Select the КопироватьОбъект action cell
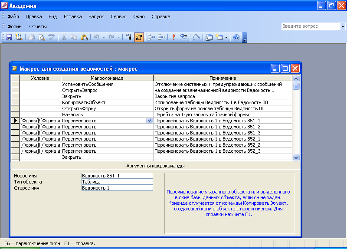This screenshot has width=347, height=249. point(107,102)
